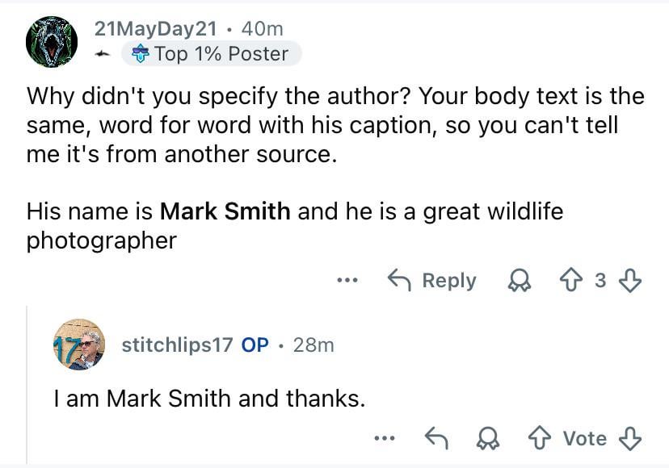Viewport: 669px width, 468px height.
Task: Open the 28m reply timestamp
Action: tap(313, 345)
